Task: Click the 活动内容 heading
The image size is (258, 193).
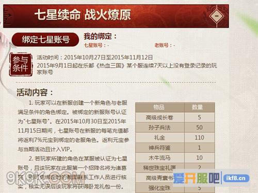Action: pyautogui.click(x=35, y=93)
